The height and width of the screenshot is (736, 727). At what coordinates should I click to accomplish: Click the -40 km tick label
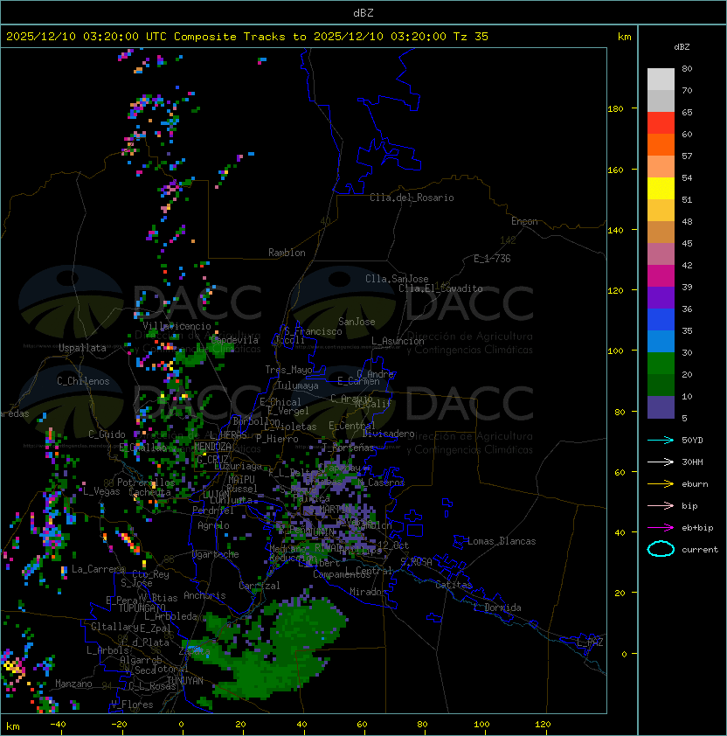pos(58,725)
